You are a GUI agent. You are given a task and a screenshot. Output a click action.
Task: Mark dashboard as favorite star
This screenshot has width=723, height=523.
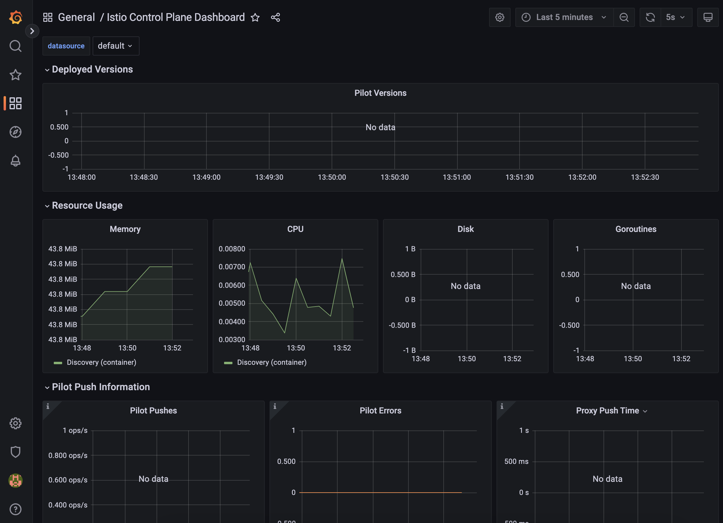(255, 17)
